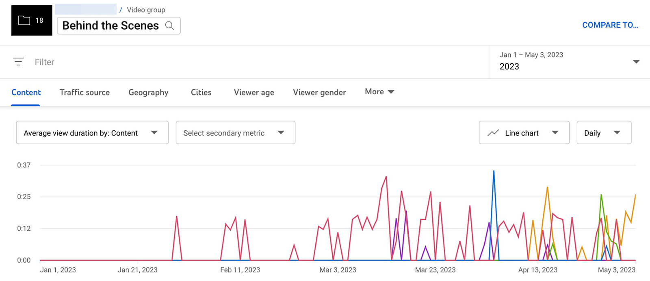
Task: Click the Jan 1, 2023 axis label
Action: click(58, 270)
